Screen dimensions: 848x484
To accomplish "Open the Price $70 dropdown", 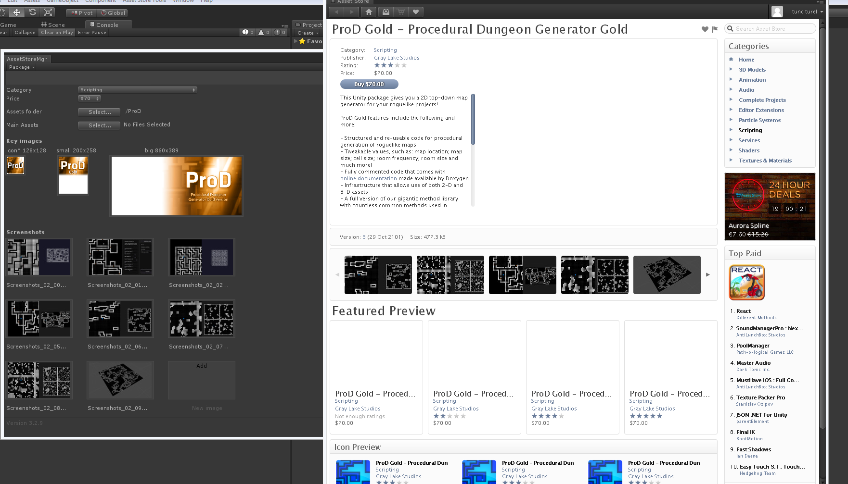I will point(90,99).
